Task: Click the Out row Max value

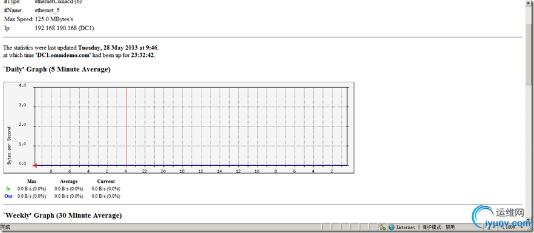Action: click(x=31, y=196)
